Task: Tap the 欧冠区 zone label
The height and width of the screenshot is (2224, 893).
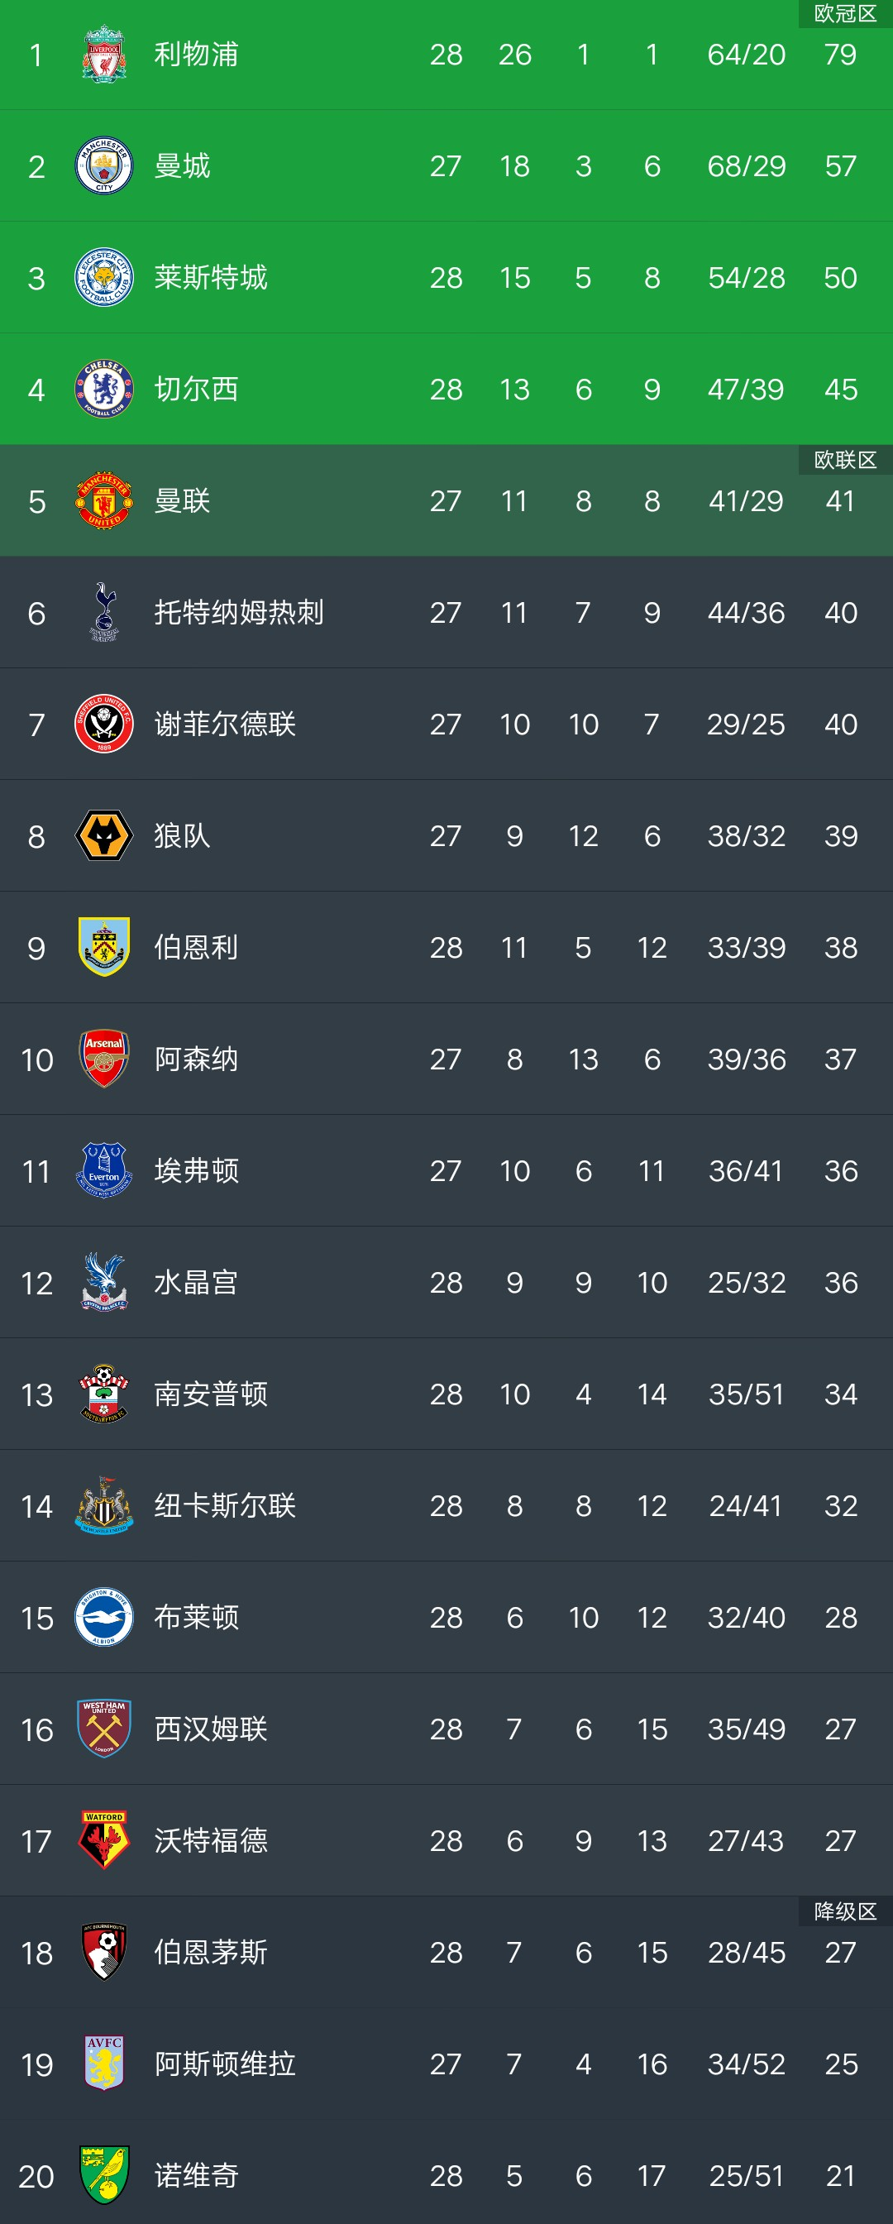Action: coord(846,14)
